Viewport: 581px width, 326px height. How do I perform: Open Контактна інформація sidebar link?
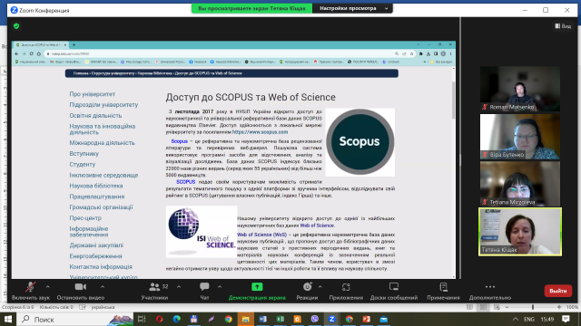[x=101, y=266]
